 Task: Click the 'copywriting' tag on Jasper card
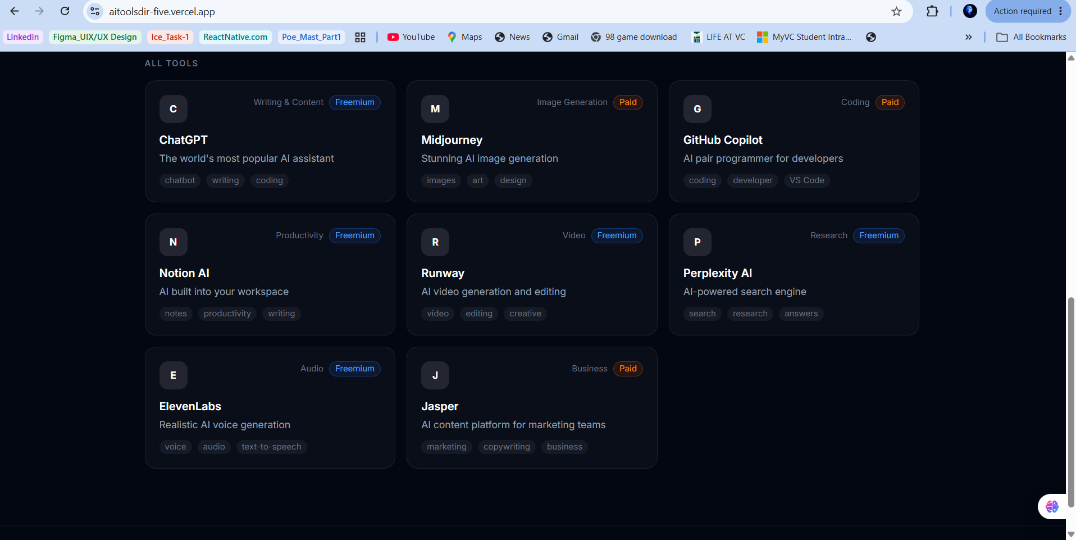click(x=507, y=447)
